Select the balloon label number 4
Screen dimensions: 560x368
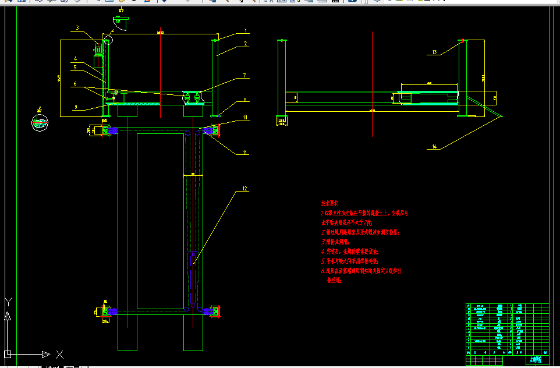click(x=76, y=59)
